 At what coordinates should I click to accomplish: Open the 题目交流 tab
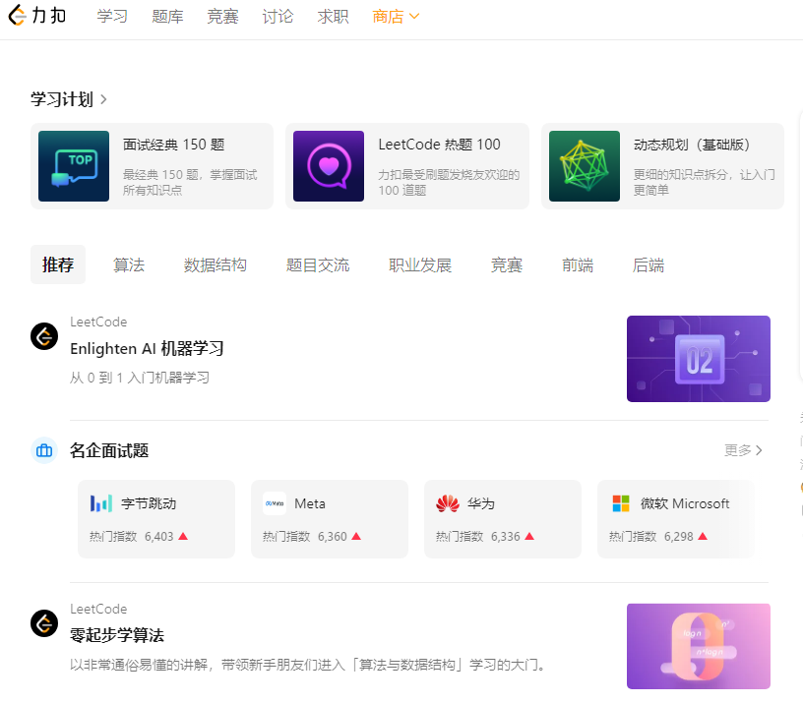[318, 265]
